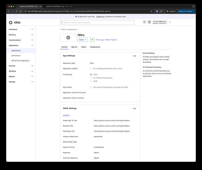Click the purple extension icon
The height and width of the screenshot is (170, 202).
point(157,11)
